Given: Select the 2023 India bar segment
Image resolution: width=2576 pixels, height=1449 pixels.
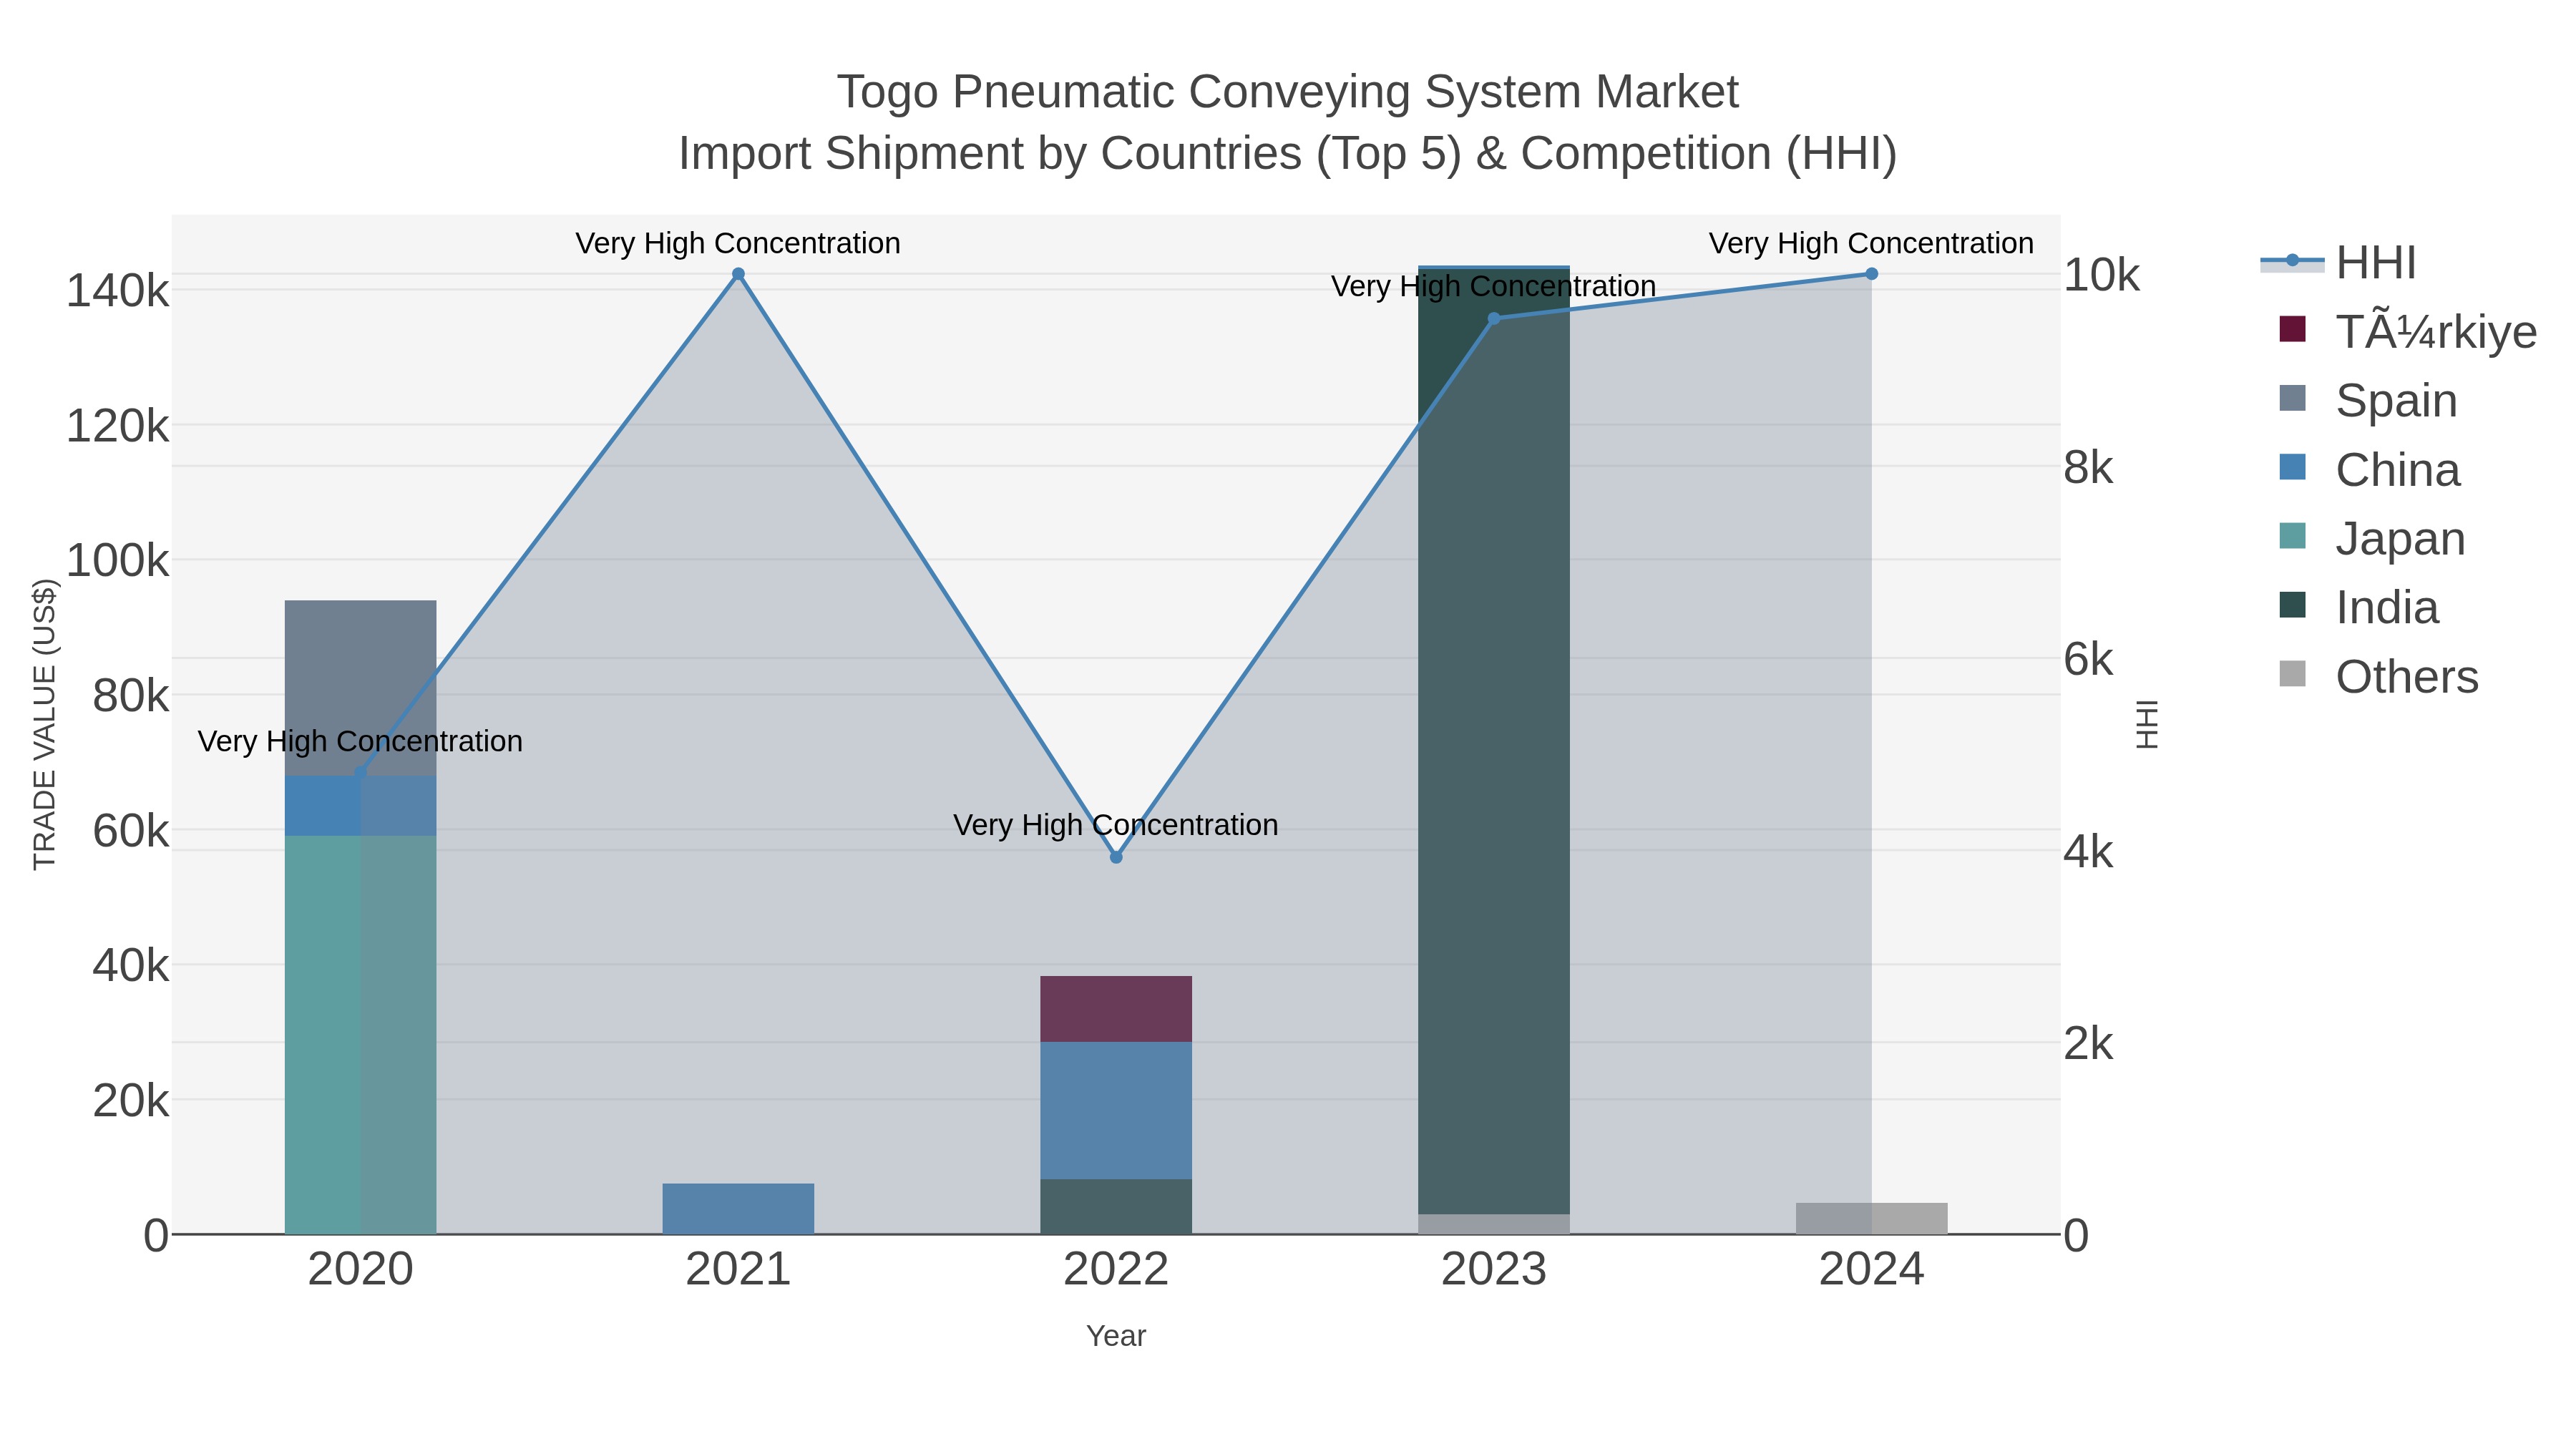Looking at the screenshot, I should 1494,742.
